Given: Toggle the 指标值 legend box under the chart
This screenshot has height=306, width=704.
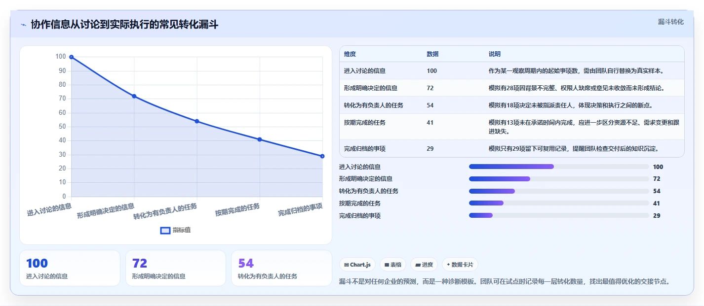Looking at the screenshot, I should 165,230.
